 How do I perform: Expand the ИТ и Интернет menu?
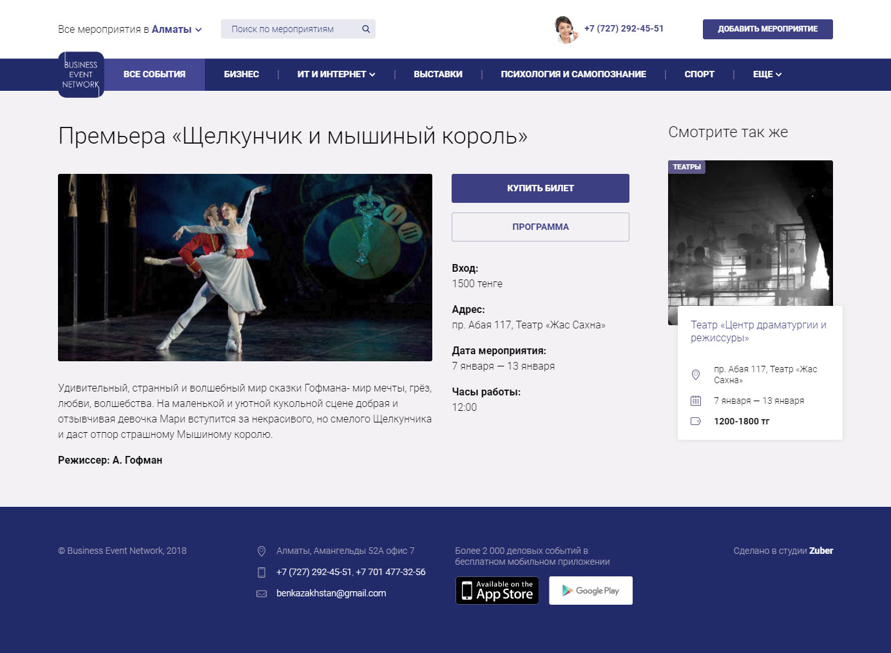tap(336, 75)
